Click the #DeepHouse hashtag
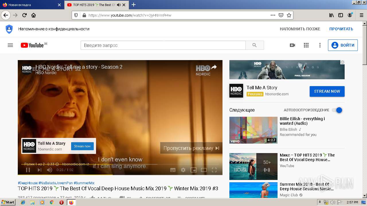 tap(28, 183)
